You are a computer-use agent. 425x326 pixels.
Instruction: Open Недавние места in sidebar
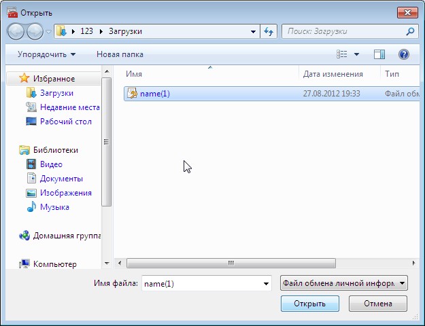pyautogui.click(x=70, y=107)
